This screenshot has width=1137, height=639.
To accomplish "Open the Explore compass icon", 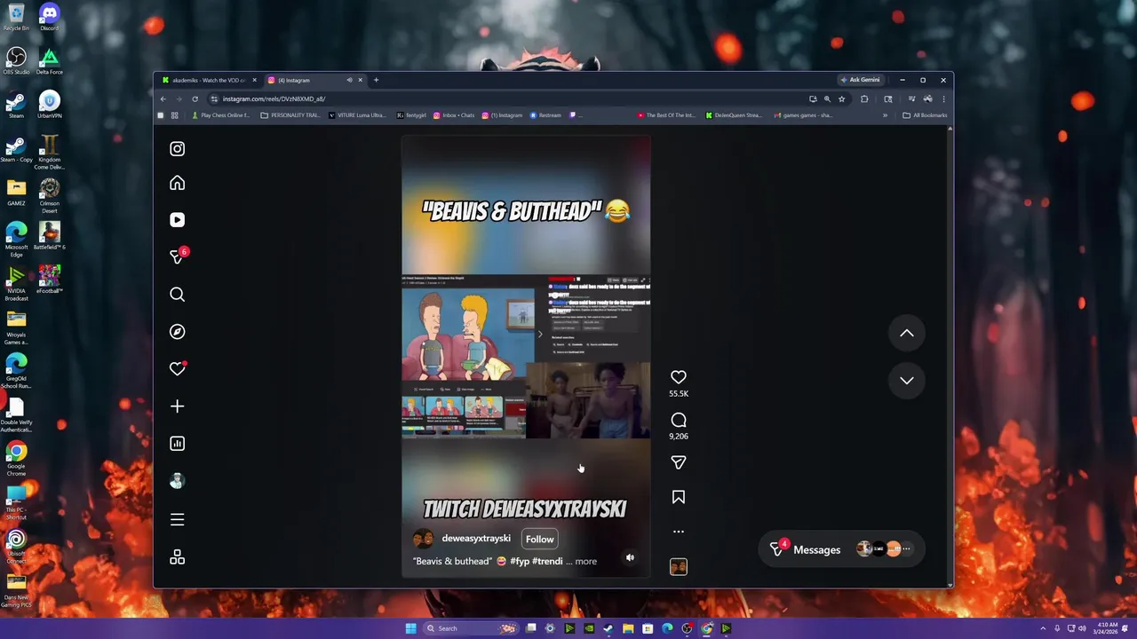I will point(178,332).
